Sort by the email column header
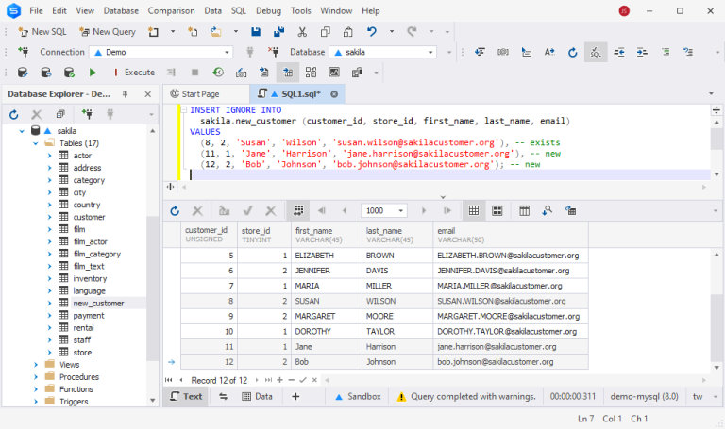 [511, 235]
